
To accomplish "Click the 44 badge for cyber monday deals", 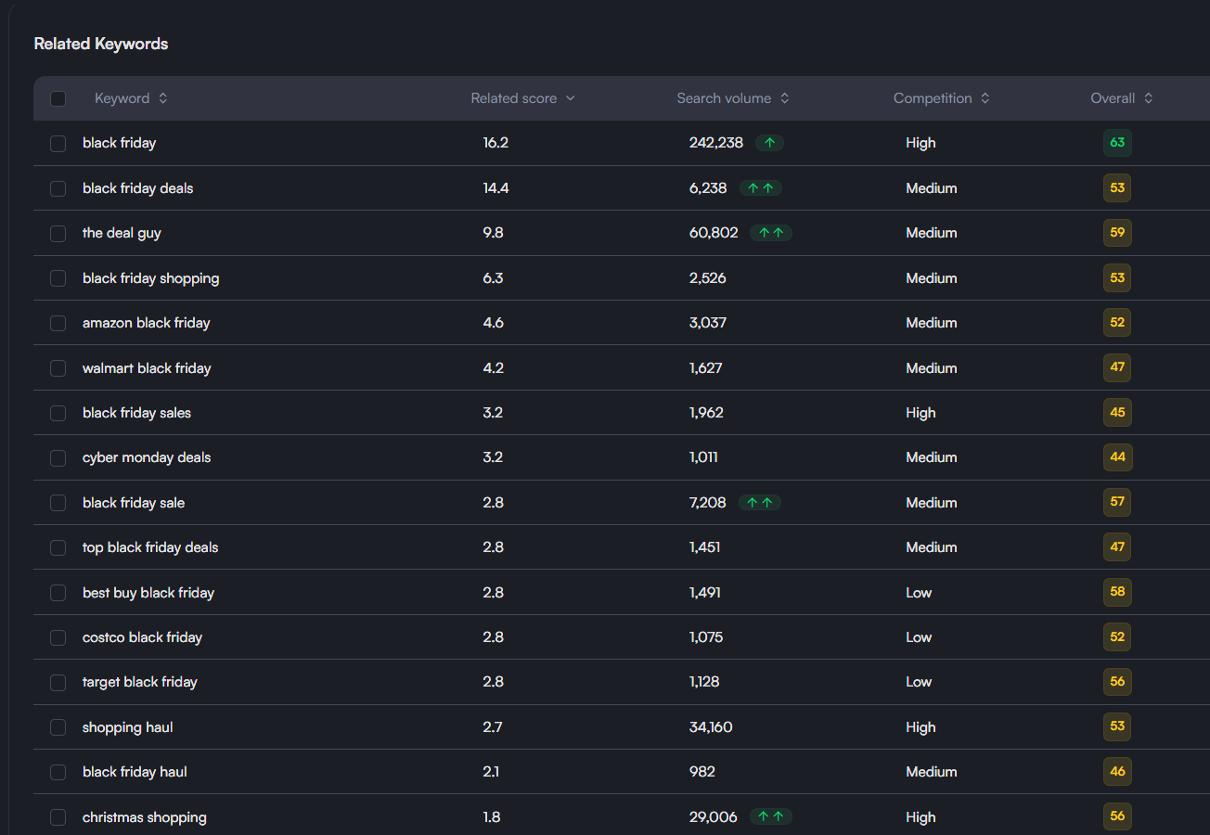I will (x=1116, y=457).
